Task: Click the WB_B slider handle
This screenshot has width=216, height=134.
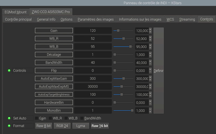Action: (x=130, y=46)
